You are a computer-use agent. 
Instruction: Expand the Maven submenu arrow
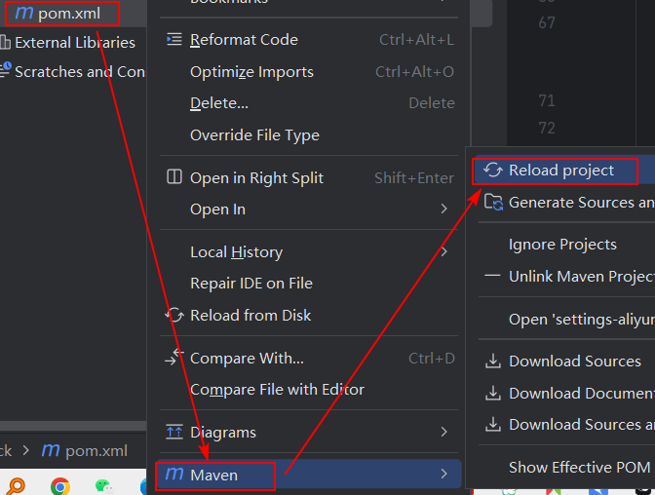(x=443, y=475)
